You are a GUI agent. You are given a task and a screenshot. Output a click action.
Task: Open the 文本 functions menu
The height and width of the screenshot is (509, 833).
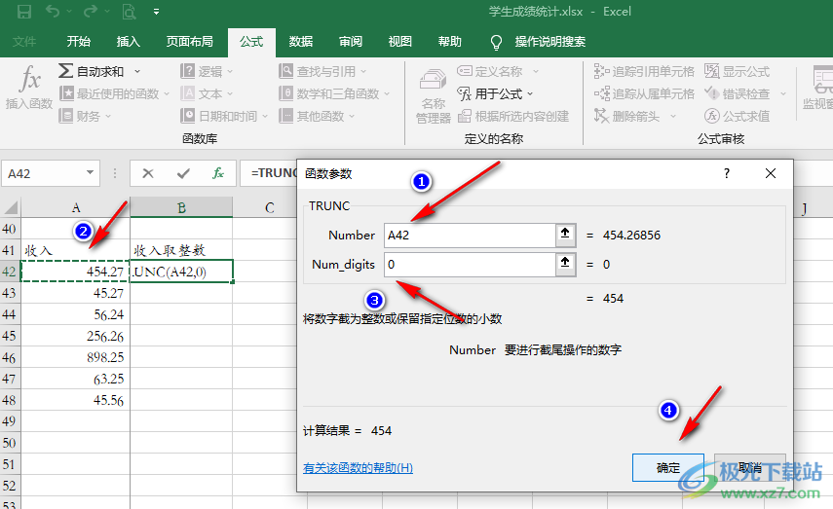[207, 94]
